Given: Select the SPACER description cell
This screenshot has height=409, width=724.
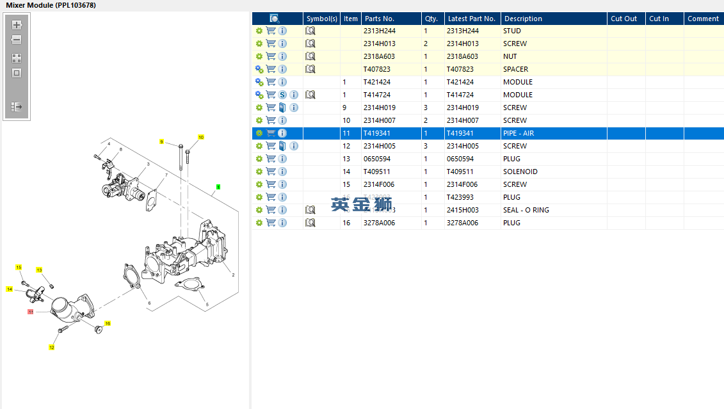Looking at the screenshot, I should tap(554, 69).
